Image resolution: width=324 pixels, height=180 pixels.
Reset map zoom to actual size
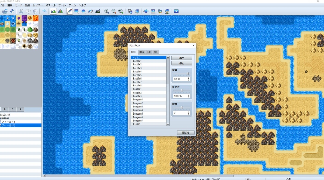click(121, 11)
